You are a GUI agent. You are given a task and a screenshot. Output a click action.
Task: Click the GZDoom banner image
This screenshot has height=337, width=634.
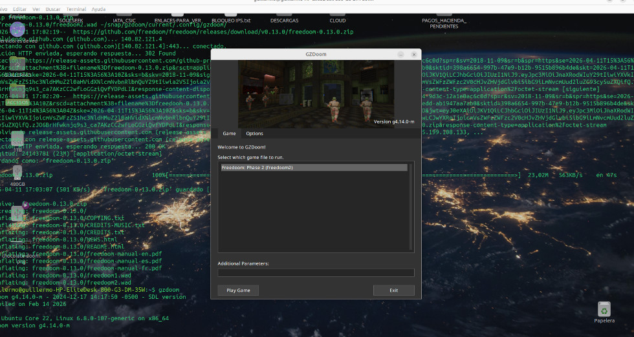click(x=316, y=94)
